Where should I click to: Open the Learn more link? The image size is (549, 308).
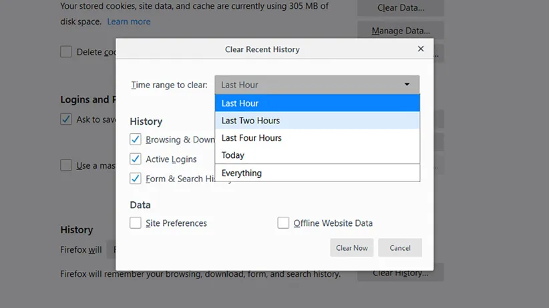pos(129,21)
